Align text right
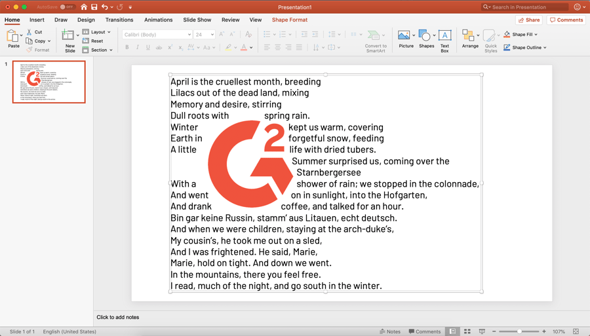The width and height of the screenshot is (590, 336). tap(288, 47)
